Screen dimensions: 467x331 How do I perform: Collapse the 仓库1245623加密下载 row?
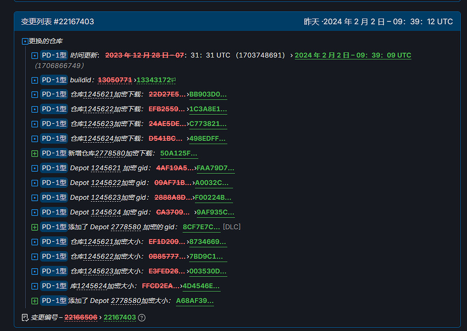[x=34, y=124]
